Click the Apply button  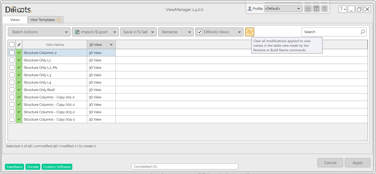click(x=357, y=163)
